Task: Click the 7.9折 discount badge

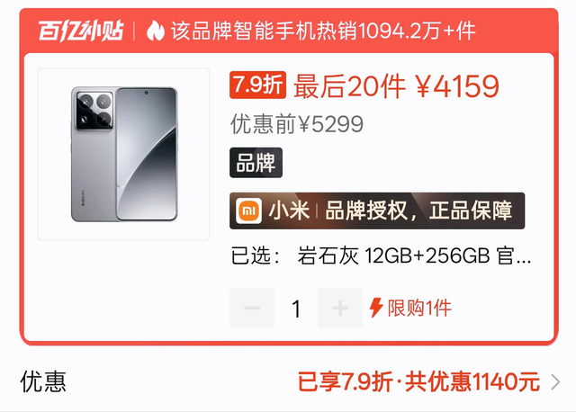Action: pos(258,85)
